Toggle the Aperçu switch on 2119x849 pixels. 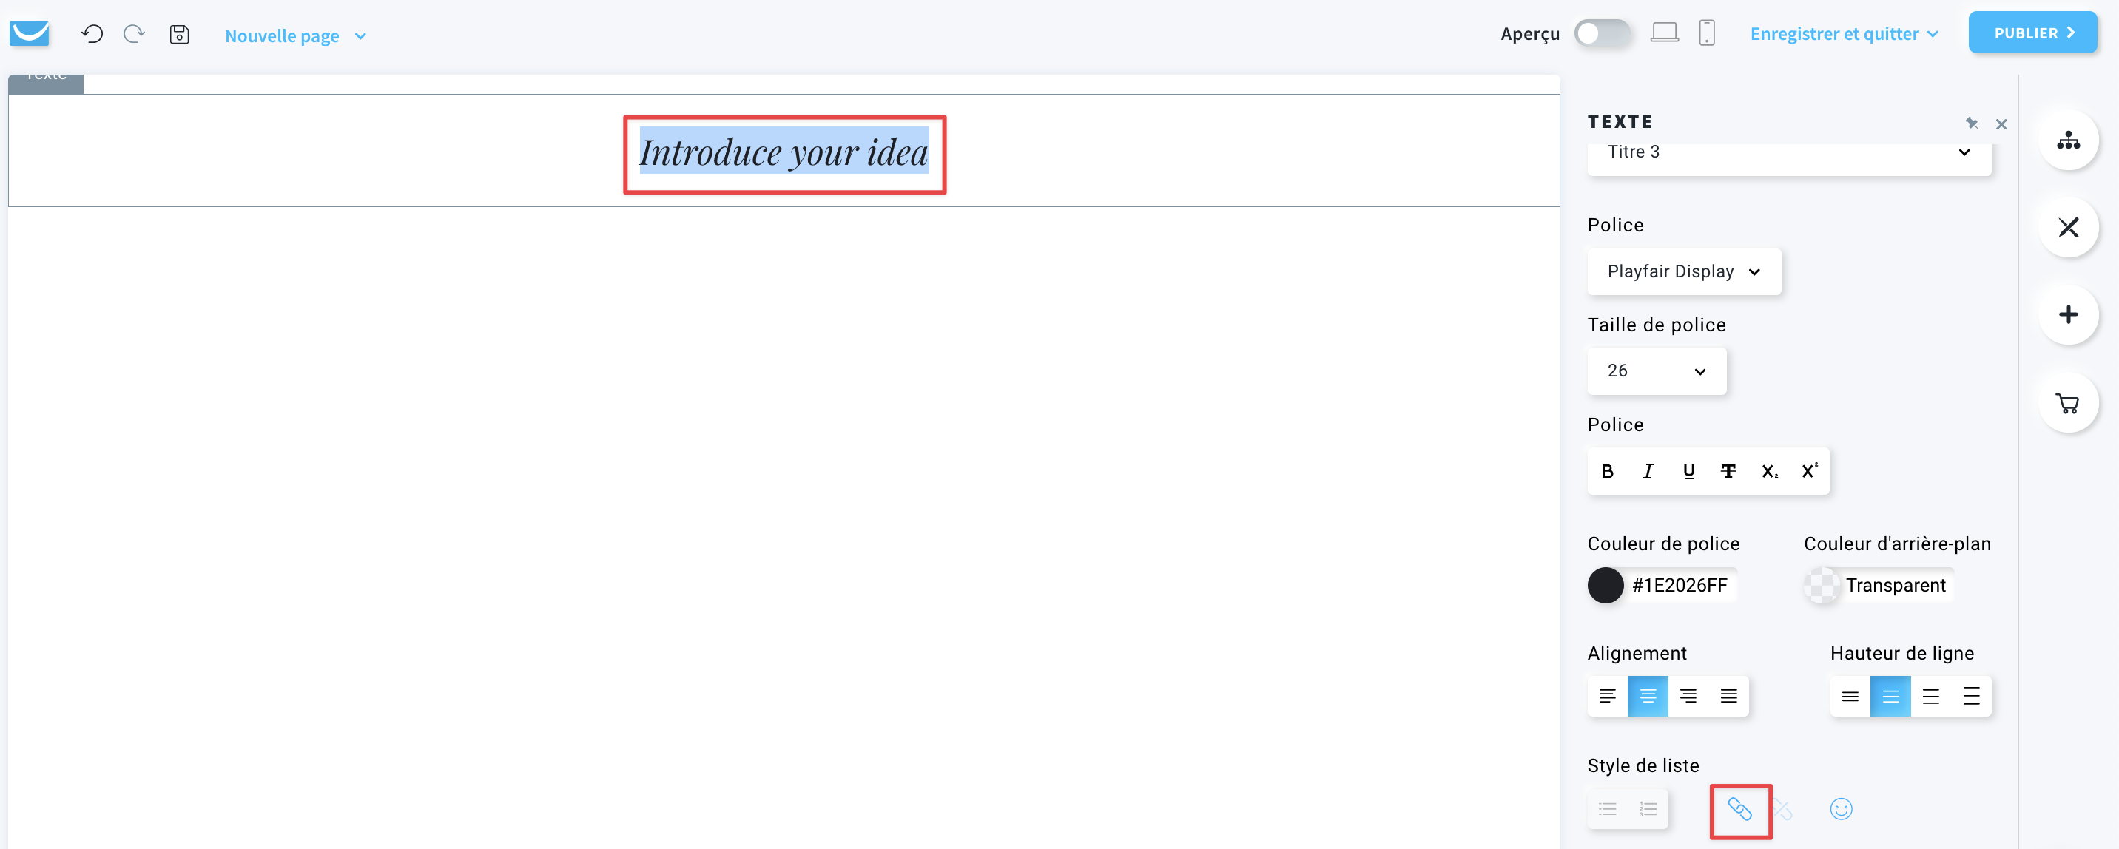click(1600, 34)
